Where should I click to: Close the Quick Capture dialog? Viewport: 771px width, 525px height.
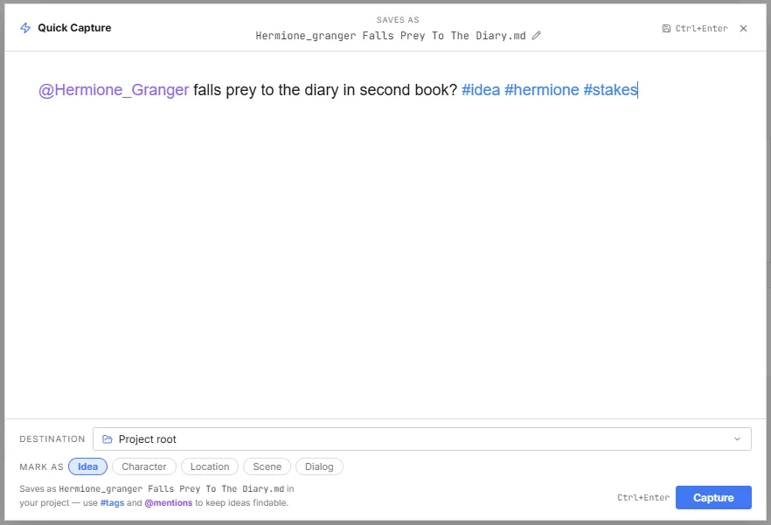[x=743, y=29]
